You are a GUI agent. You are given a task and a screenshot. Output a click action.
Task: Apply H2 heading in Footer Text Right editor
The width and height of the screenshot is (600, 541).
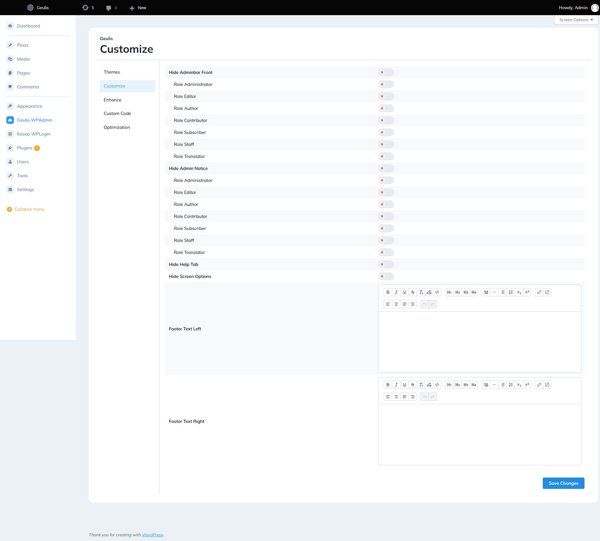point(457,385)
